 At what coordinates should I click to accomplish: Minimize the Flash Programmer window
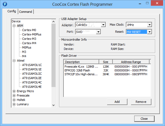coord(140,3)
